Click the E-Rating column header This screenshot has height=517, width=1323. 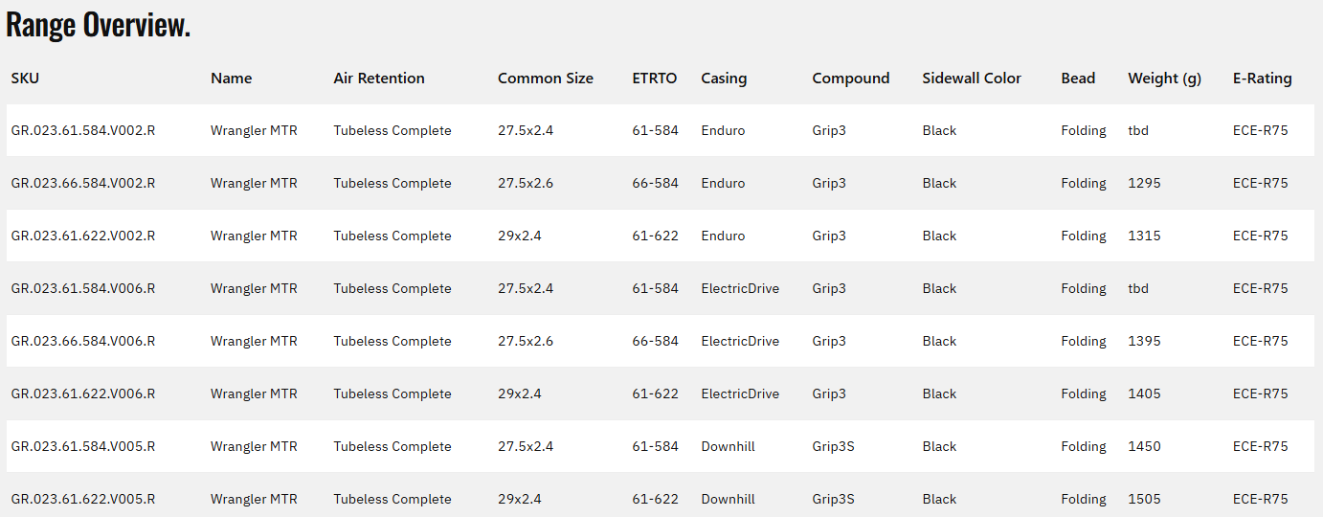(x=1262, y=79)
